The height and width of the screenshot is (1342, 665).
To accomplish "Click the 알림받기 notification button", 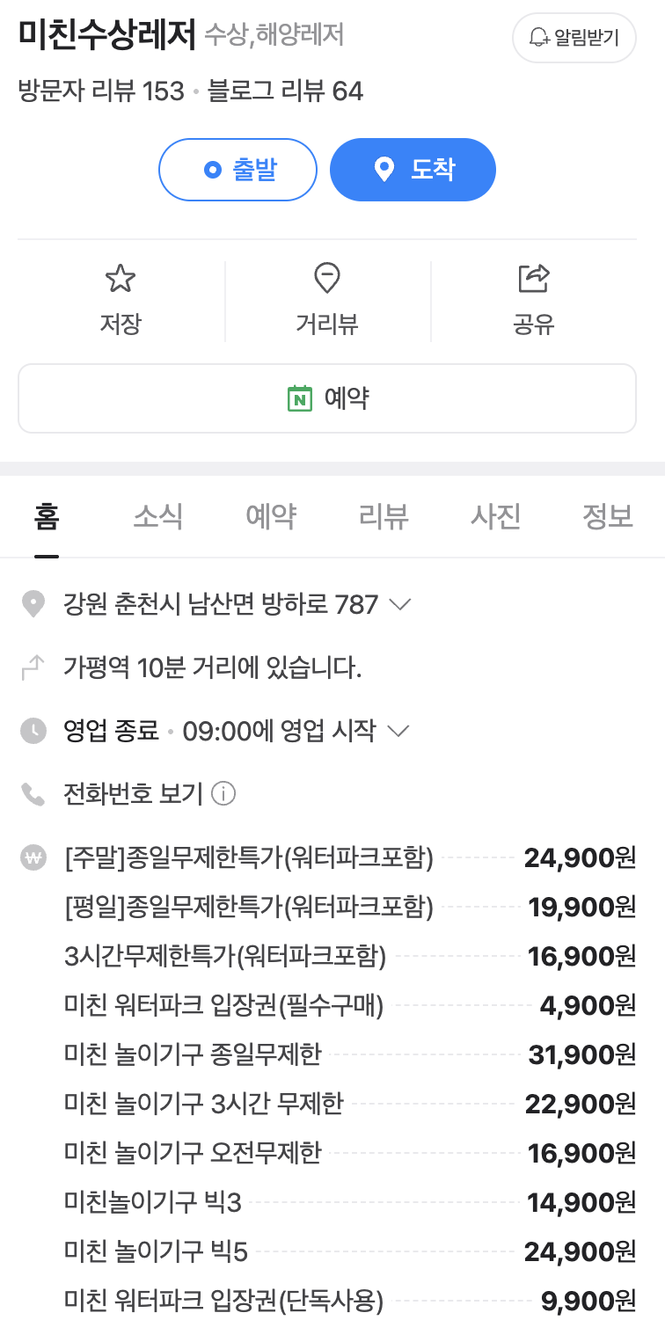I will pyautogui.click(x=574, y=38).
